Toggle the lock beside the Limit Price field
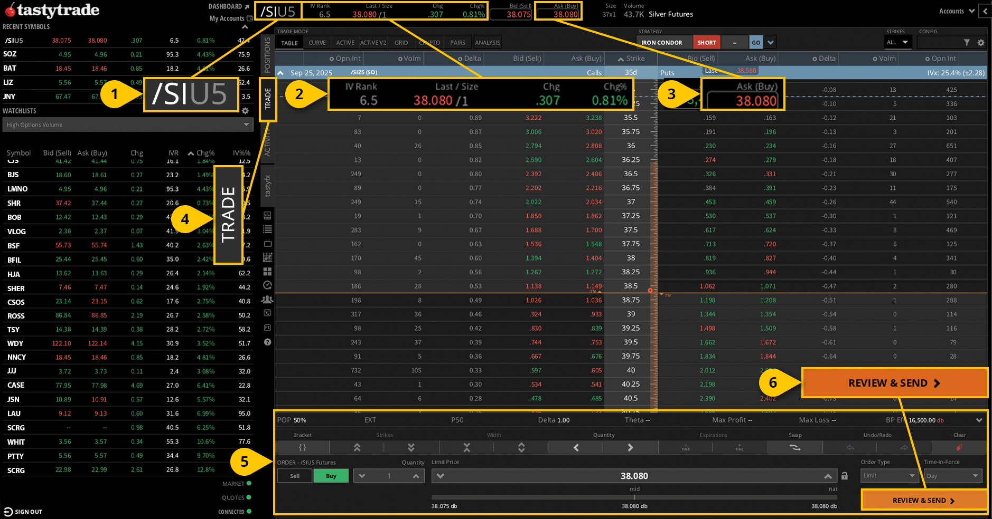 click(x=844, y=475)
